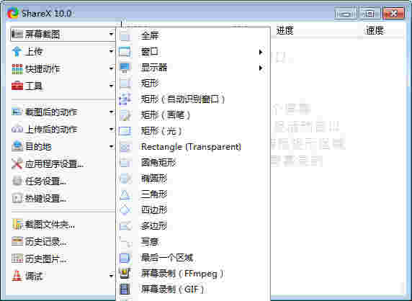Click the 三角形 triangle icon

pyautogui.click(x=125, y=194)
